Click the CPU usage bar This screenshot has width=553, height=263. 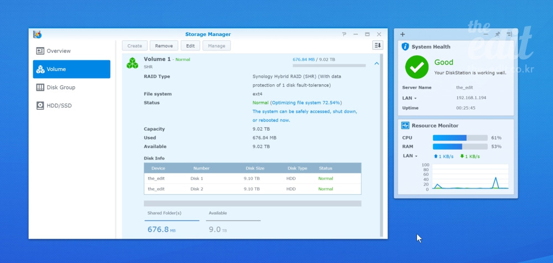[x=460, y=138]
